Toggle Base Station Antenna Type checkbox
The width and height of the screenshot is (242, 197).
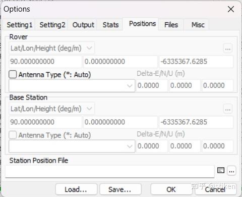[x=13, y=135]
